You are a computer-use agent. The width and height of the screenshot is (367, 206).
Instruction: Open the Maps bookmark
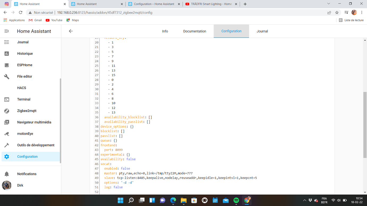[73, 20]
